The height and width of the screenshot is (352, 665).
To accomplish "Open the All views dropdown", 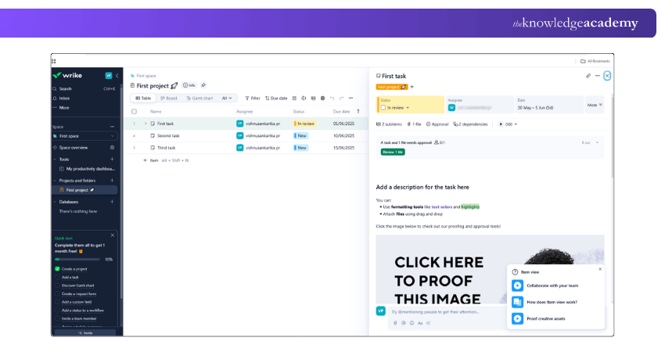I will [227, 98].
